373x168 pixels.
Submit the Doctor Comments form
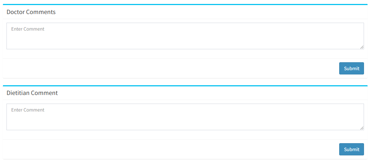tap(351, 68)
